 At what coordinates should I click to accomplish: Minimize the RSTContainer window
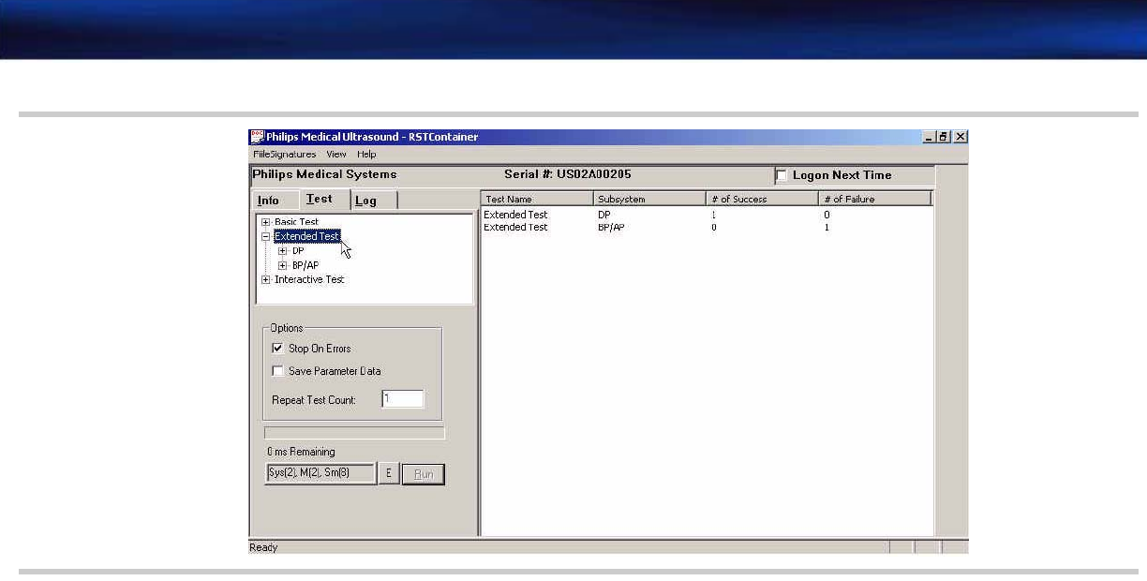pyautogui.click(x=930, y=137)
